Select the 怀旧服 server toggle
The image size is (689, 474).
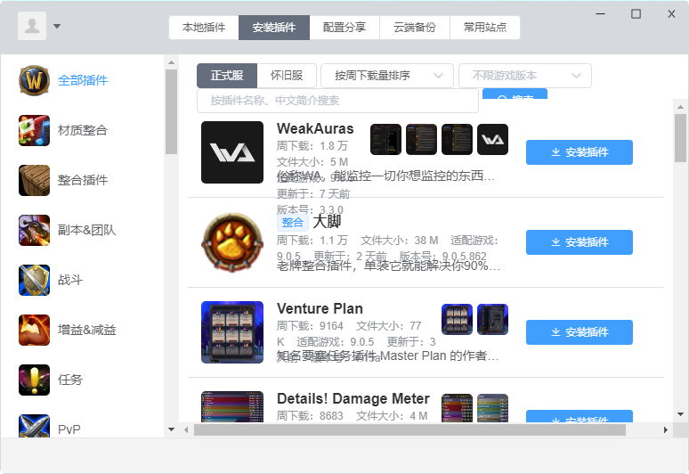pos(287,76)
